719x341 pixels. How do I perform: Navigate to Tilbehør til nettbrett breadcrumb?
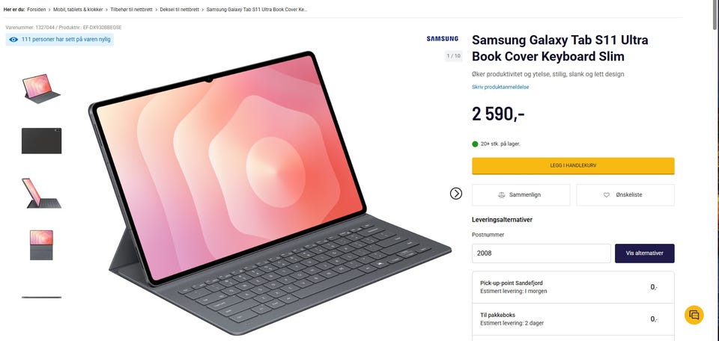pyautogui.click(x=133, y=10)
